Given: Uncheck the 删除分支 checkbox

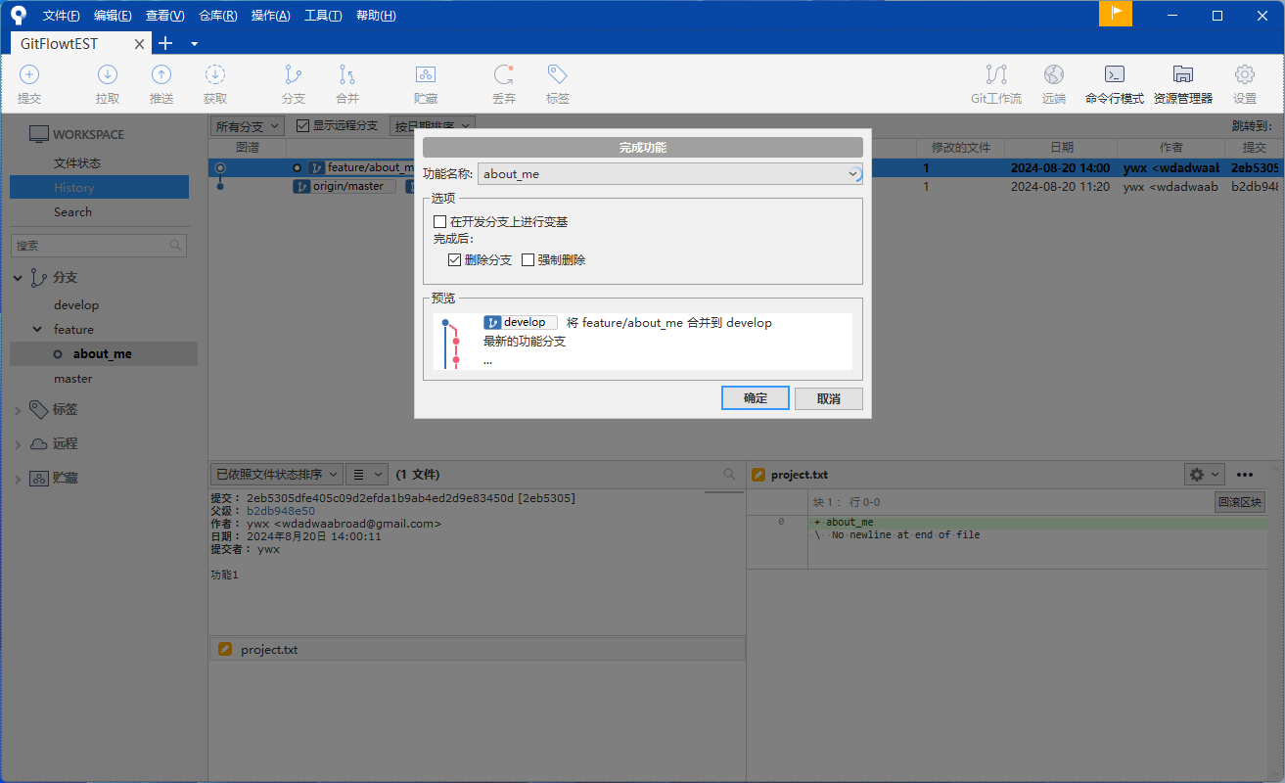Looking at the screenshot, I should [x=455, y=260].
